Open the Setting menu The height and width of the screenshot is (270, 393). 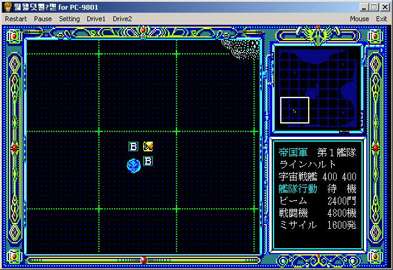click(x=69, y=19)
